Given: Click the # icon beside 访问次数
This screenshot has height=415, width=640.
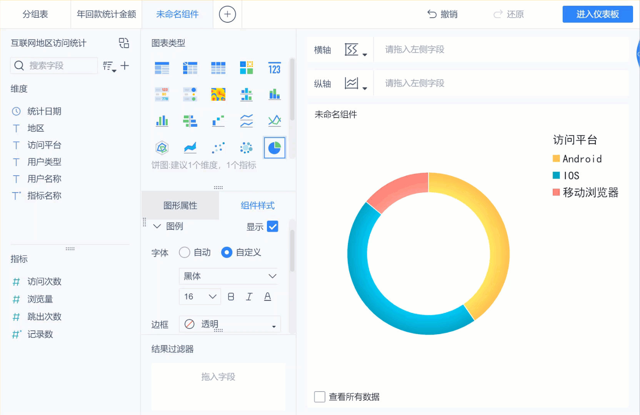Looking at the screenshot, I should pos(16,282).
